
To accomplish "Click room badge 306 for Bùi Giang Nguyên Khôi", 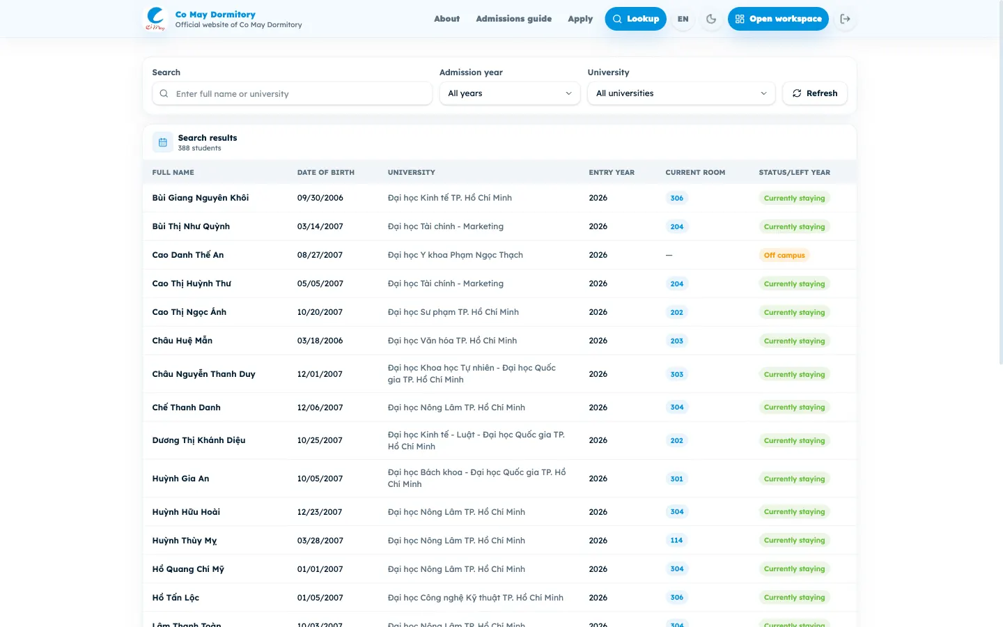I will 676,198.
